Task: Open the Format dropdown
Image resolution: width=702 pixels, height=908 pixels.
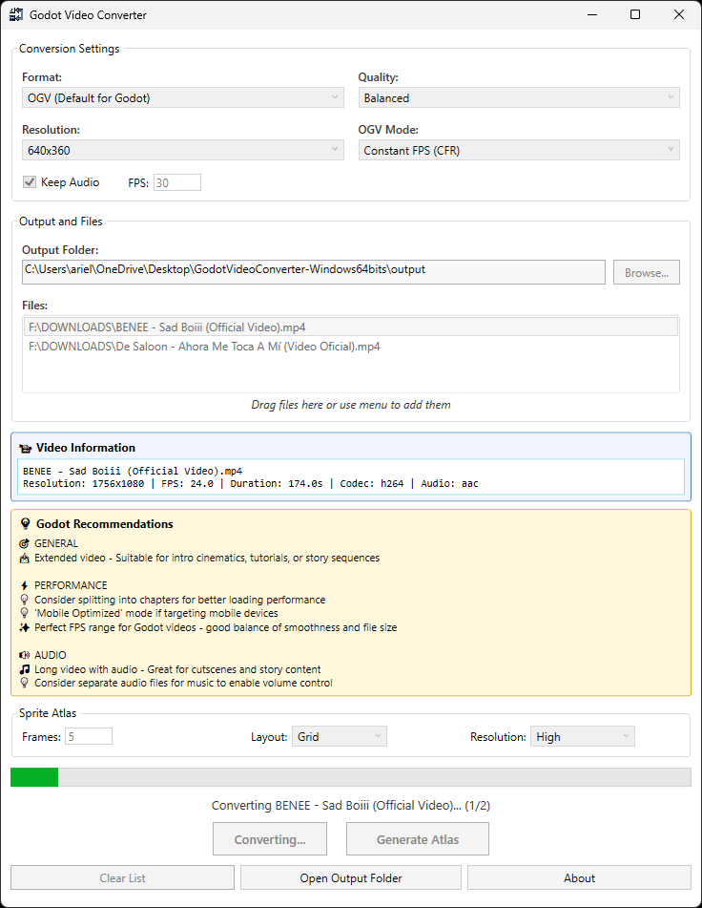Action: [182, 97]
